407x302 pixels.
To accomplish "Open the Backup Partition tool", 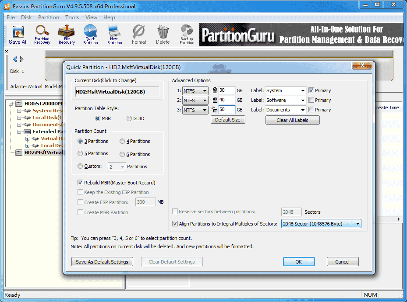I will 187,35.
